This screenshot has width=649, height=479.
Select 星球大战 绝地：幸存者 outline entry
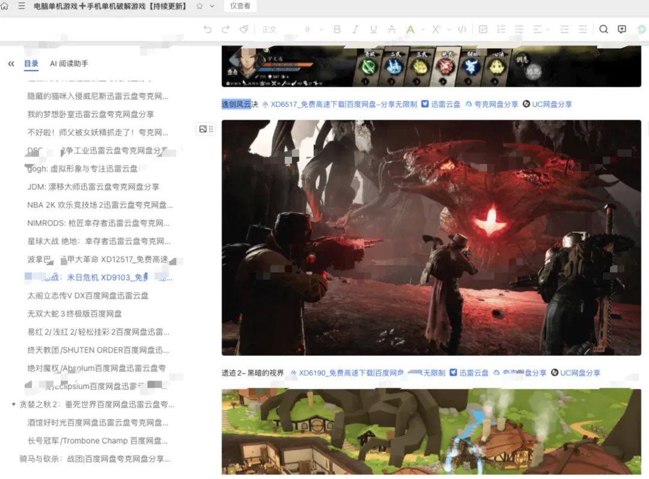(x=99, y=242)
